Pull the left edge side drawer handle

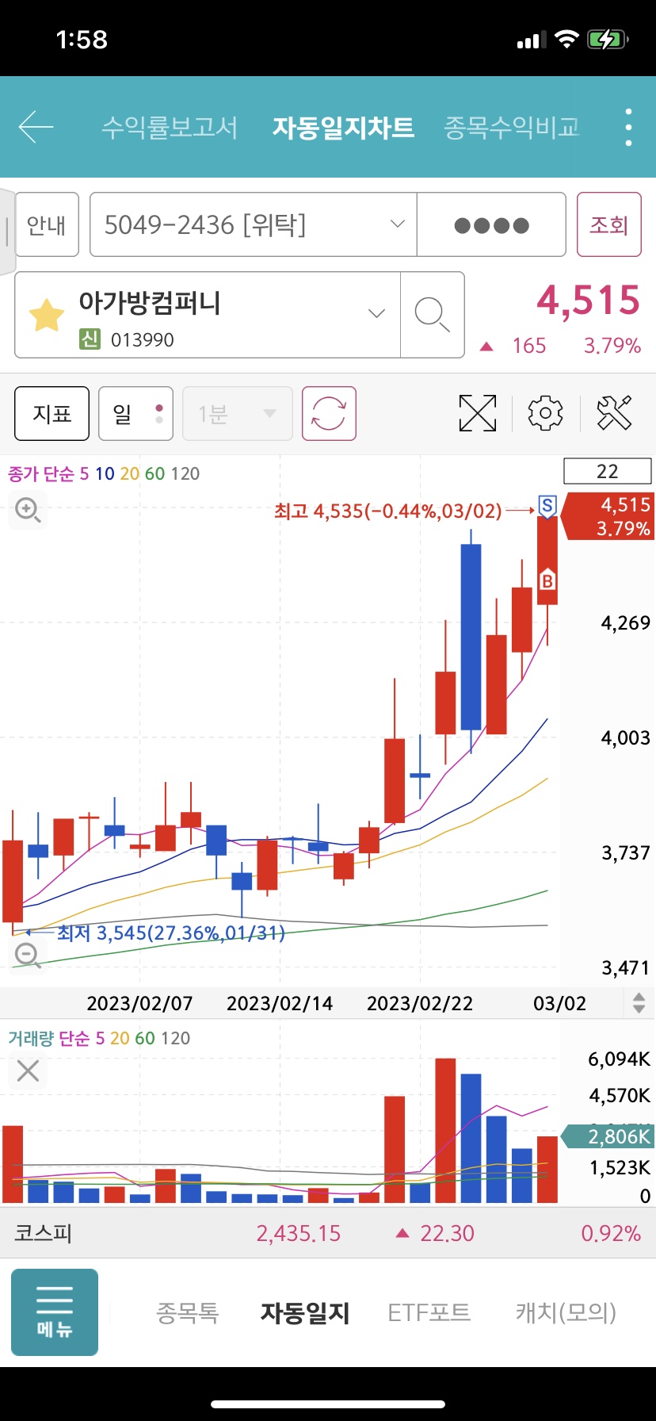(7, 231)
